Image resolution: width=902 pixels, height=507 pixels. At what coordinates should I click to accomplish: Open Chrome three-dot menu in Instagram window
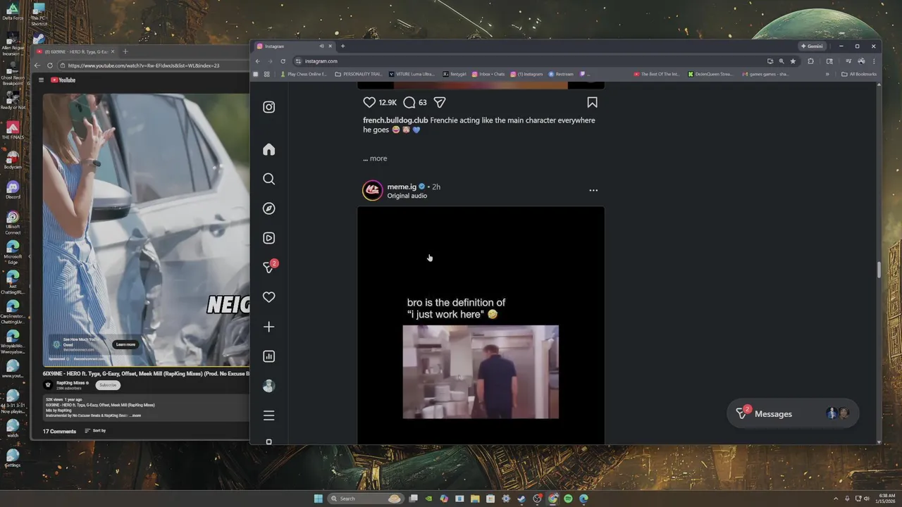(874, 61)
